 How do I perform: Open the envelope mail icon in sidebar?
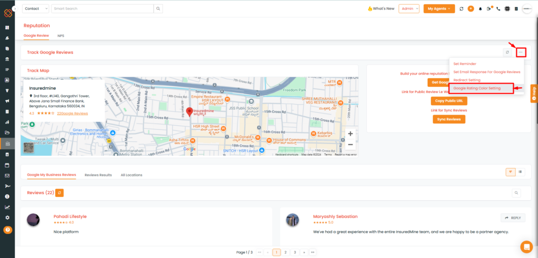(x=7, y=176)
